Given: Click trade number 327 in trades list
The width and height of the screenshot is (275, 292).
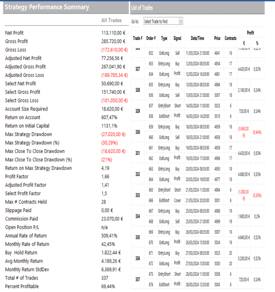Looking at the screenshot, I should [137, 69].
